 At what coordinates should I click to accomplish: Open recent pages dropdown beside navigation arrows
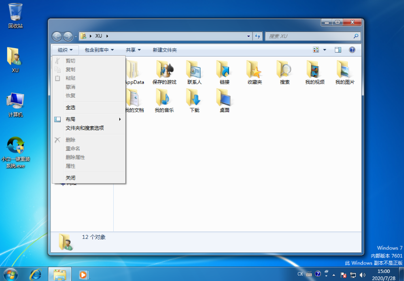click(x=76, y=37)
